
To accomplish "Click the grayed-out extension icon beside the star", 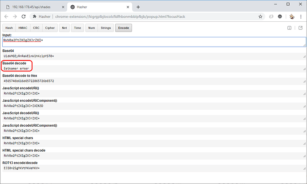I will click(271, 16).
